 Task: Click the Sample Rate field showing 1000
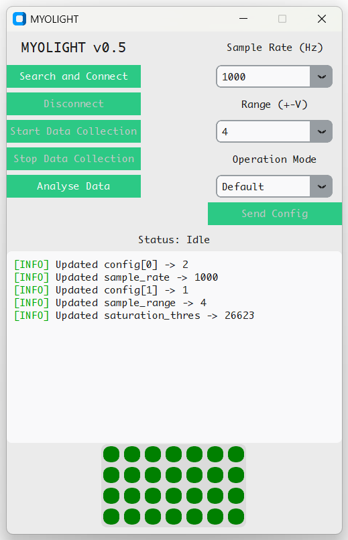click(264, 76)
